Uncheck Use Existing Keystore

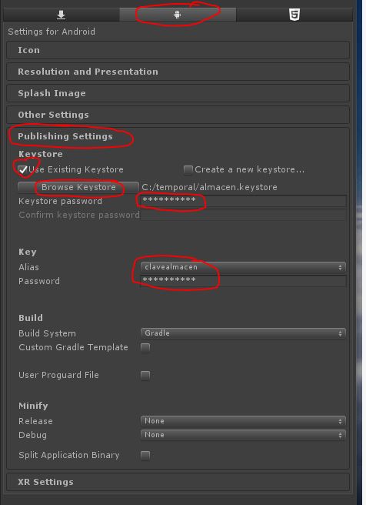(23, 169)
